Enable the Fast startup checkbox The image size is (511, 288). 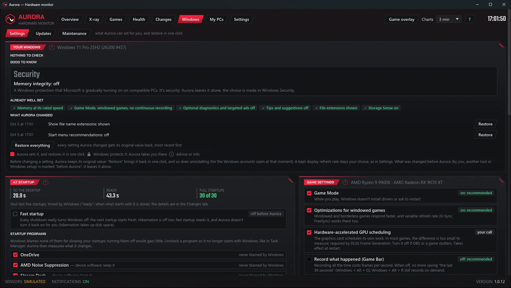tap(15, 214)
